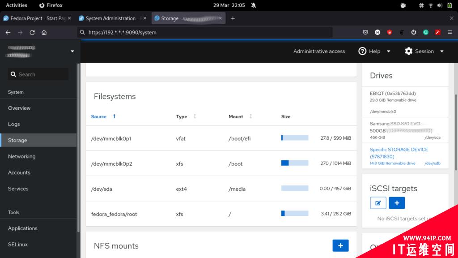Screen dimensions: 458x258
Task: Open the host selector dropdown
Action: point(72,52)
